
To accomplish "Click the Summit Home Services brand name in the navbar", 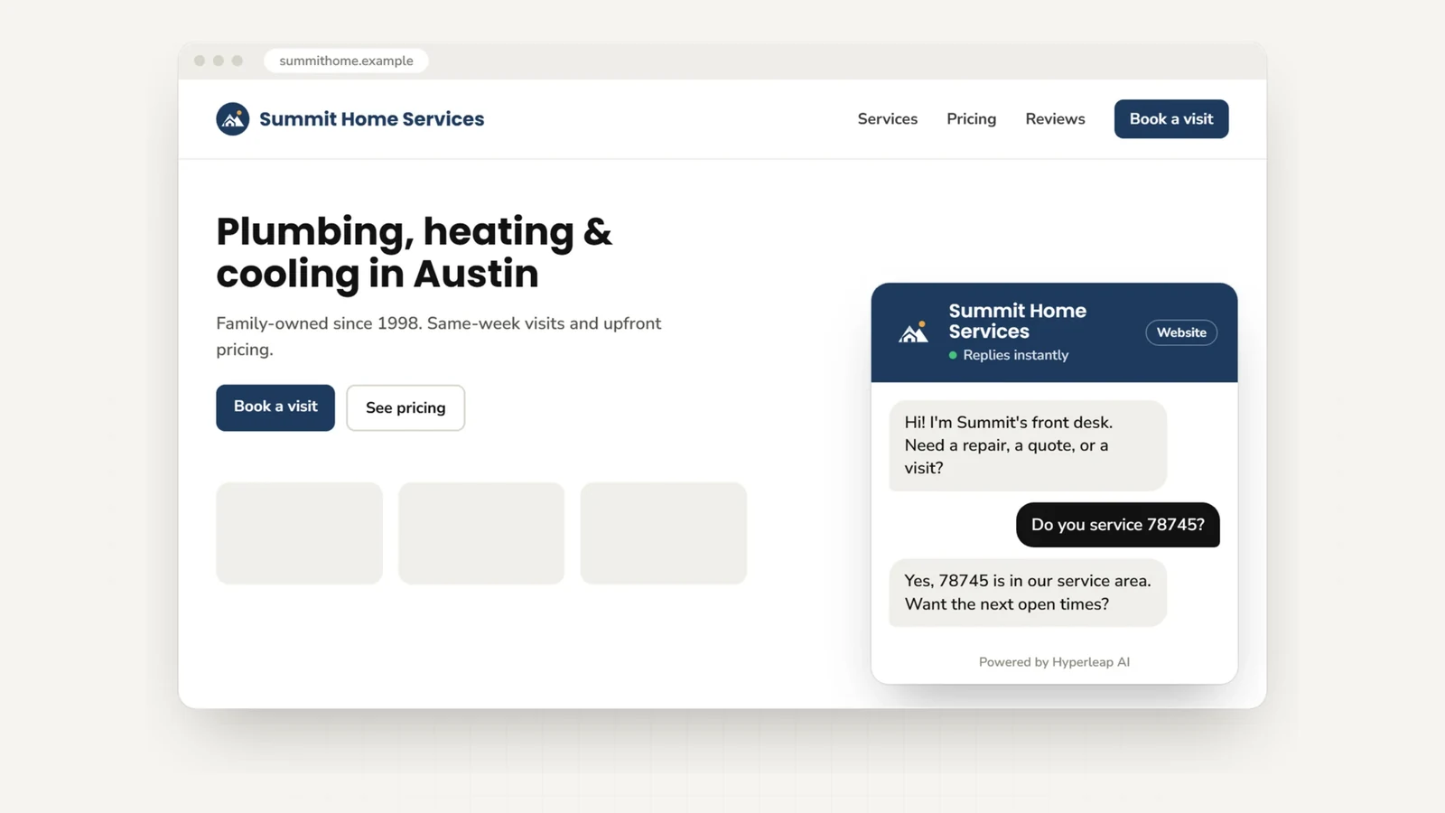I will 371,119.
